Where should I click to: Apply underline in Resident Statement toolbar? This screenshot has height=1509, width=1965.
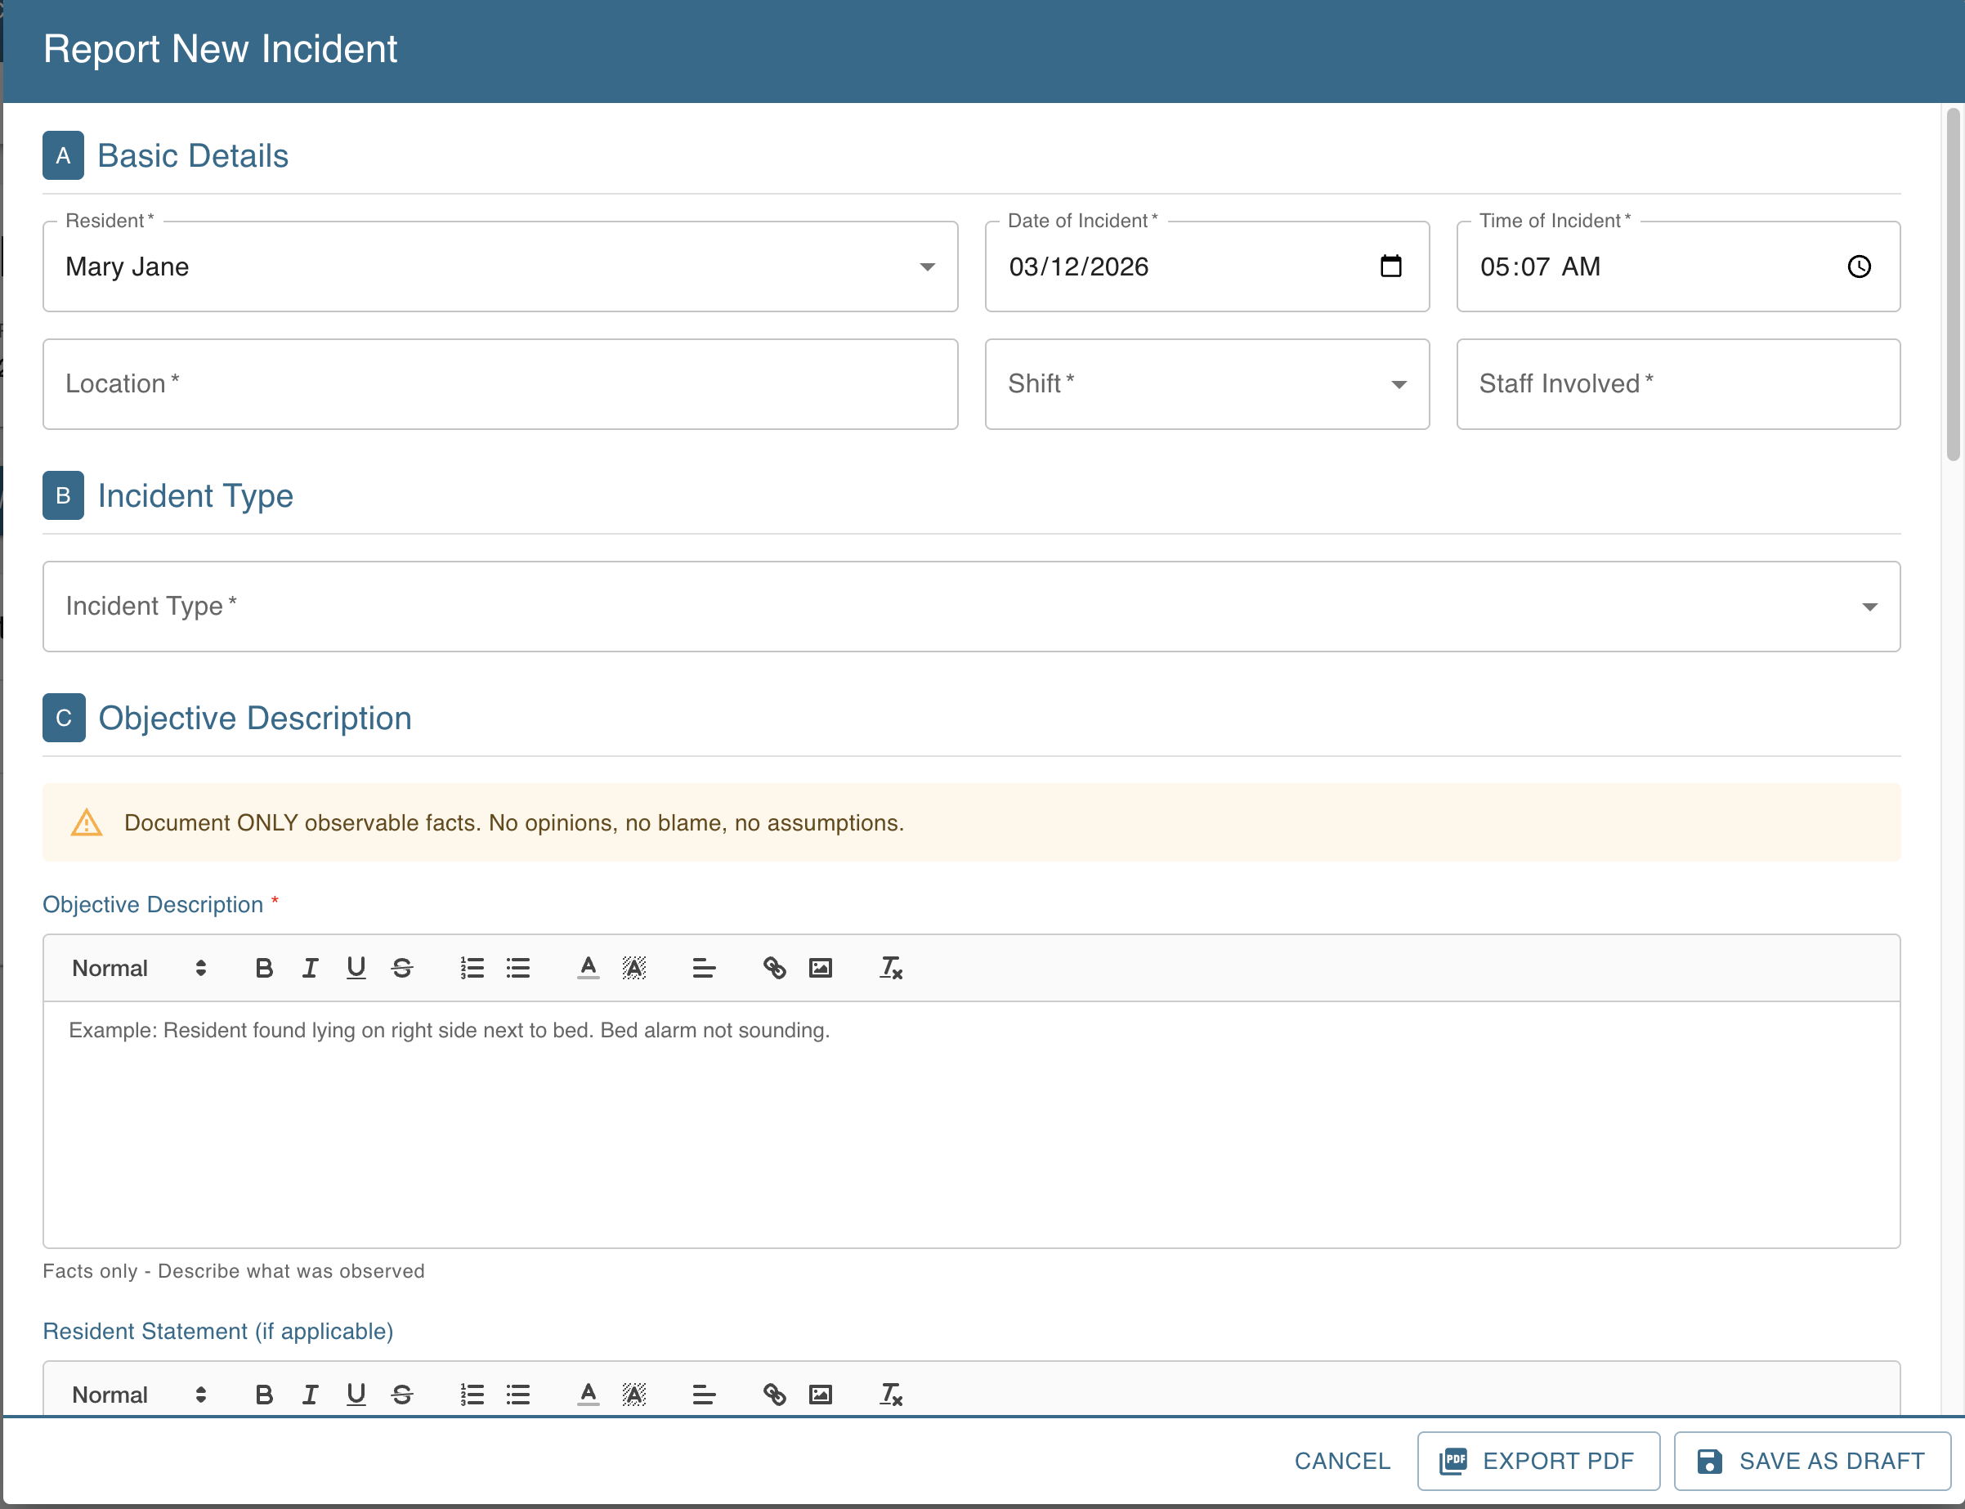pyautogui.click(x=356, y=1394)
